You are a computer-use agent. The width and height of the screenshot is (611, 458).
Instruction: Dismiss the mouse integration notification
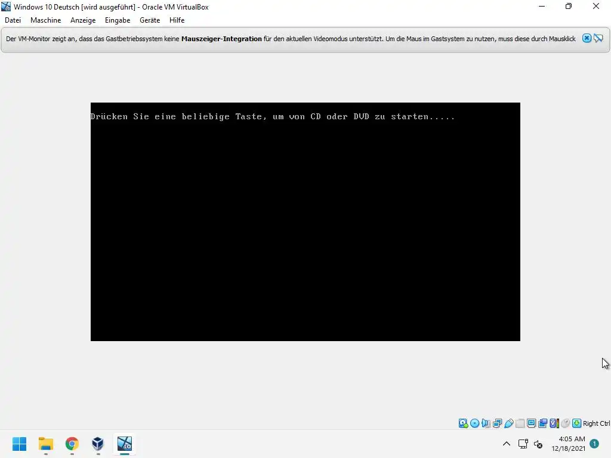[x=587, y=38]
